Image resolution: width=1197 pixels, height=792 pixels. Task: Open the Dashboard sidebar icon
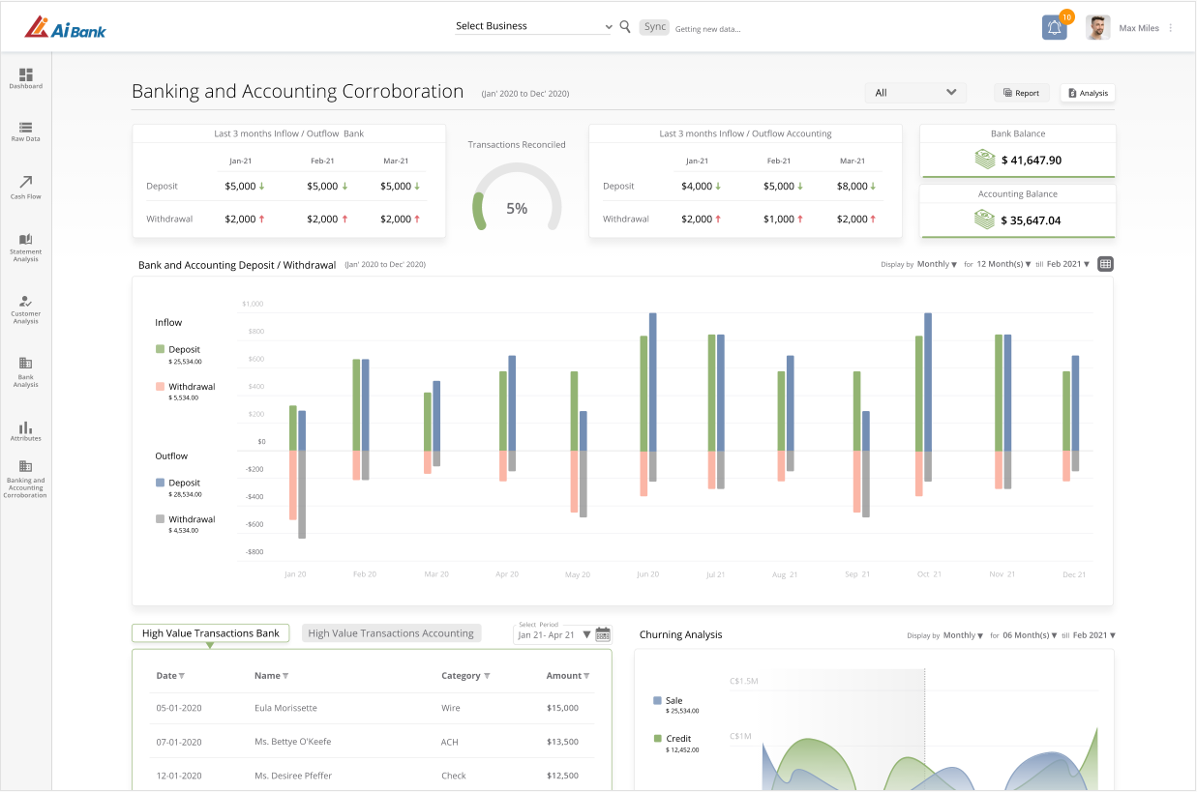click(26, 74)
